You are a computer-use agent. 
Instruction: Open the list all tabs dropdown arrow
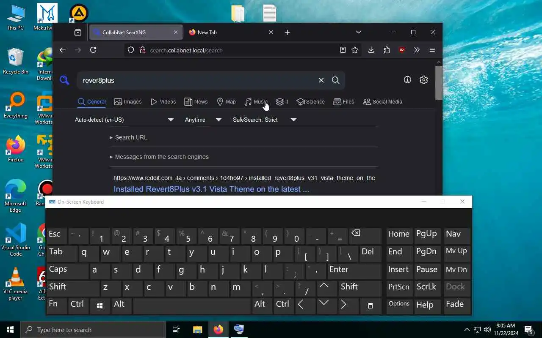tap(359, 32)
